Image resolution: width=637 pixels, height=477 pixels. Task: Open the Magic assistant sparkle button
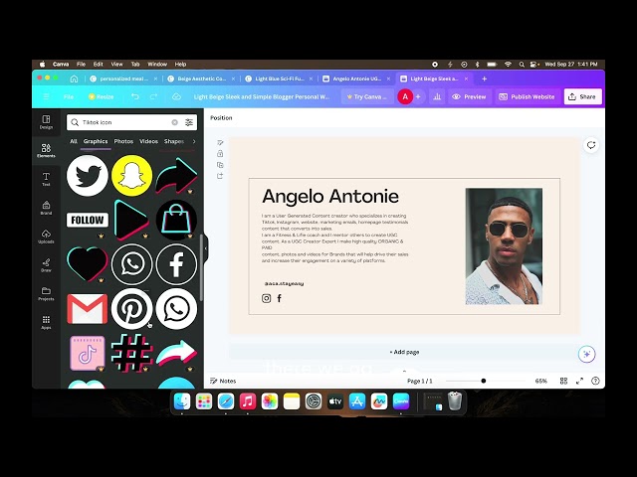586,354
